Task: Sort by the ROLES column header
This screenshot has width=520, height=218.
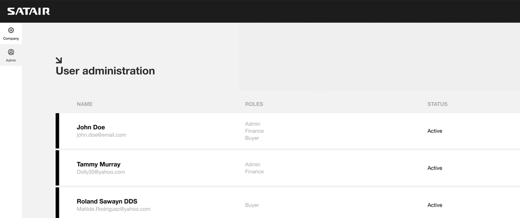Action: click(x=254, y=104)
